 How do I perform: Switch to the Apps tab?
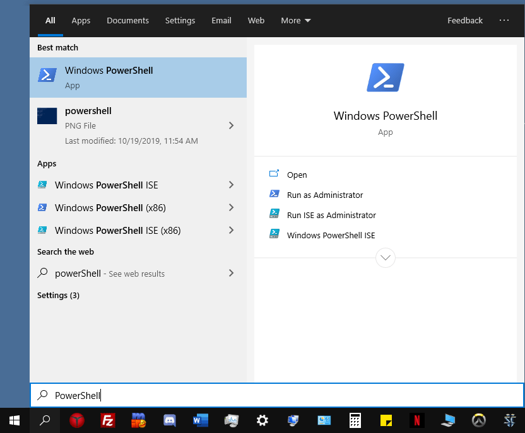click(81, 21)
